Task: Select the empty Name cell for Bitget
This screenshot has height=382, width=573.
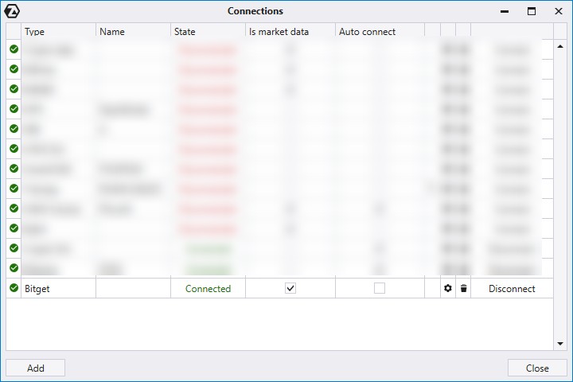Action: pyautogui.click(x=133, y=288)
